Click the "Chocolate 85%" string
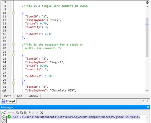Viewport: 151px width, 123px height. pyautogui.click(x=62, y=90)
